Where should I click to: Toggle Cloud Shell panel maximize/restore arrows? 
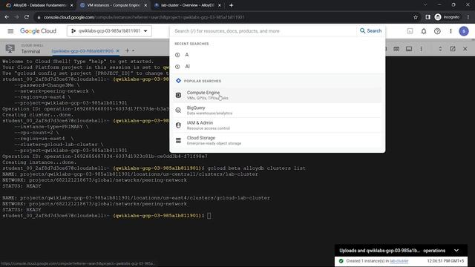(x=440, y=49)
